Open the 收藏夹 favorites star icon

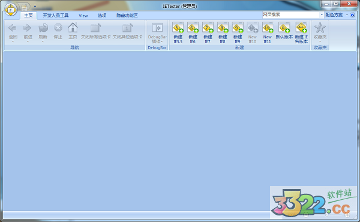pyautogui.click(x=320, y=28)
